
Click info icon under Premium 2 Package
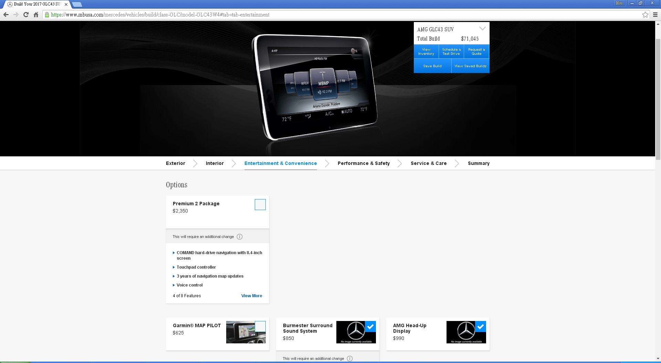tap(240, 237)
